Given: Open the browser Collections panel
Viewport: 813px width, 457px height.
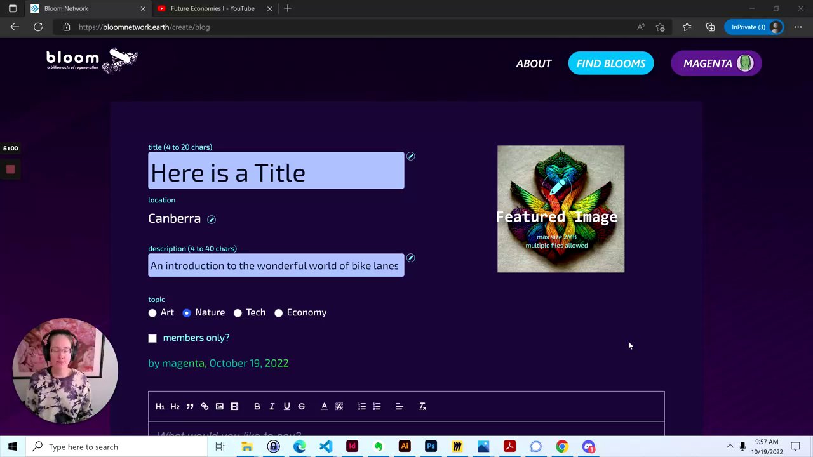Looking at the screenshot, I should (x=710, y=27).
